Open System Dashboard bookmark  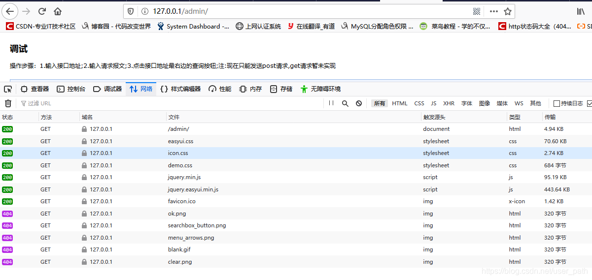[x=193, y=27]
